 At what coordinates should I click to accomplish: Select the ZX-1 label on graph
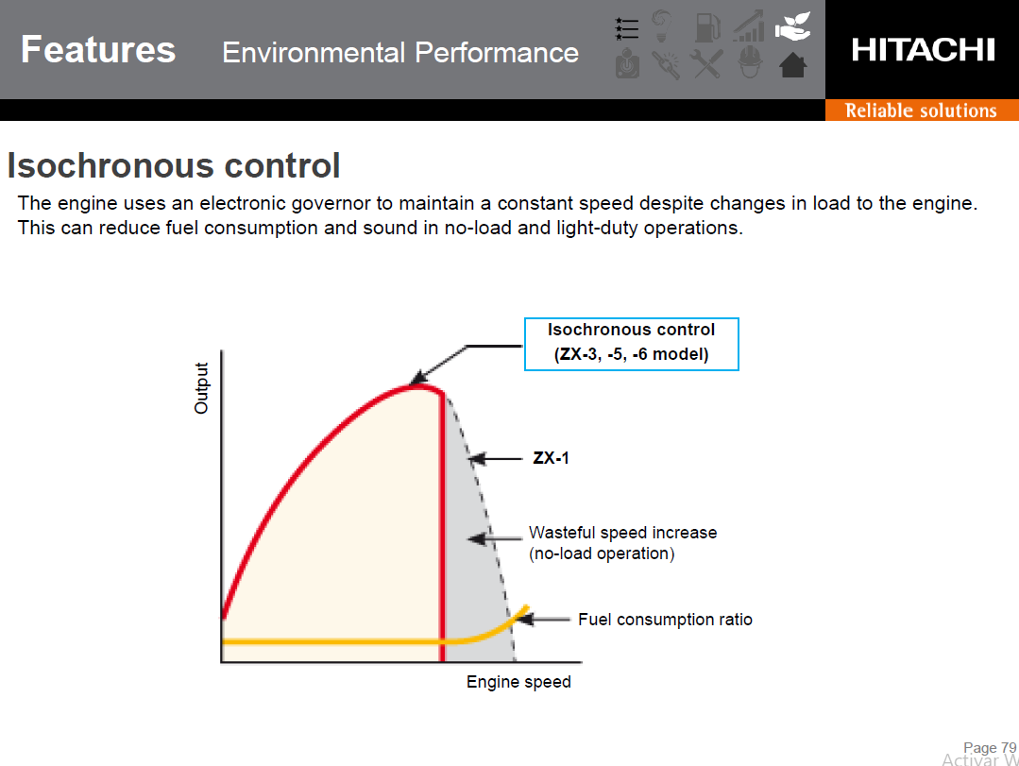click(551, 459)
